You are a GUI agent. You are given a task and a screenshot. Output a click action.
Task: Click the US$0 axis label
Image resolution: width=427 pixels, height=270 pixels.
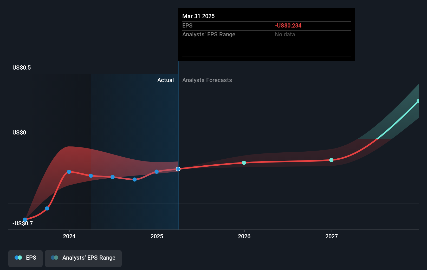coord(19,132)
